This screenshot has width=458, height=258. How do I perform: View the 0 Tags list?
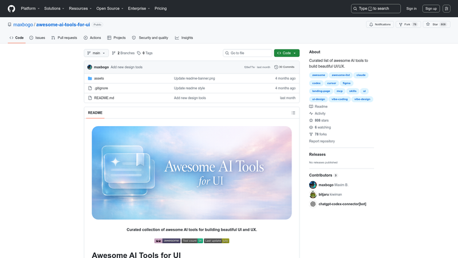click(145, 53)
